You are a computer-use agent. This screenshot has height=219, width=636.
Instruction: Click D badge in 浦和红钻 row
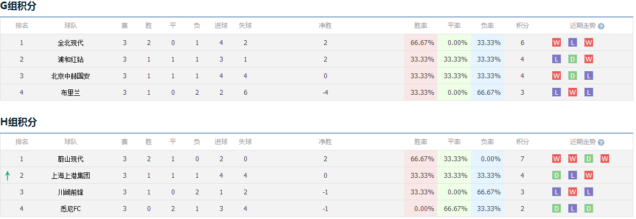click(x=572, y=59)
